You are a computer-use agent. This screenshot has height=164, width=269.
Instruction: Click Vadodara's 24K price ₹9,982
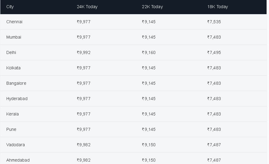(x=84, y=145)
